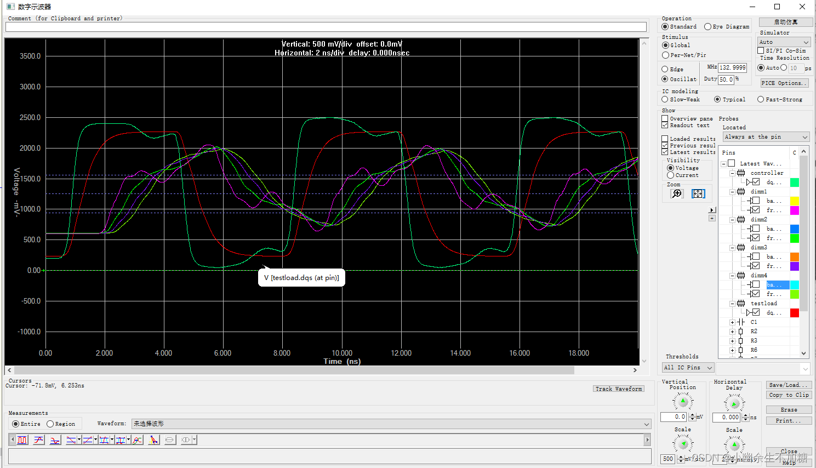
Task: Click the controller IC chip icon
Action: pos(740,173)
